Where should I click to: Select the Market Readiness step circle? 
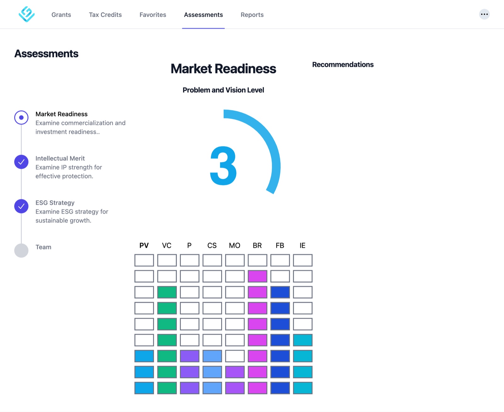tap(21, 117)
